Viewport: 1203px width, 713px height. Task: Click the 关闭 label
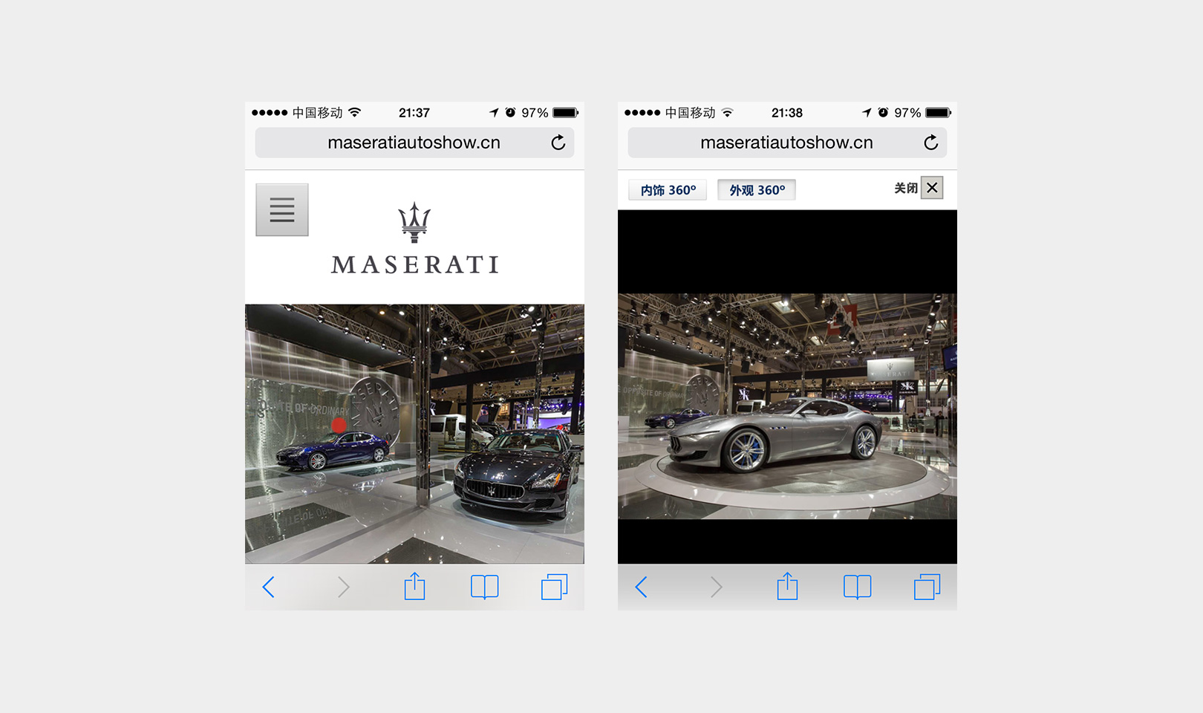pyautogui.click(x=906, y=189)
